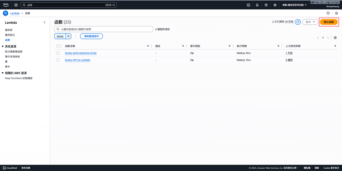Click Zip in the Ducky-API-to-Lambda row
This screenshot has width=342, height=171.
click(x=192, y=60)
